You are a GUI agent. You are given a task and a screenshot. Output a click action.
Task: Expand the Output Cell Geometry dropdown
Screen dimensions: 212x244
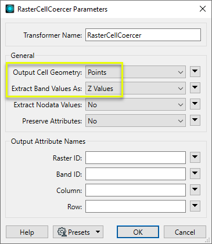point(135,72)
